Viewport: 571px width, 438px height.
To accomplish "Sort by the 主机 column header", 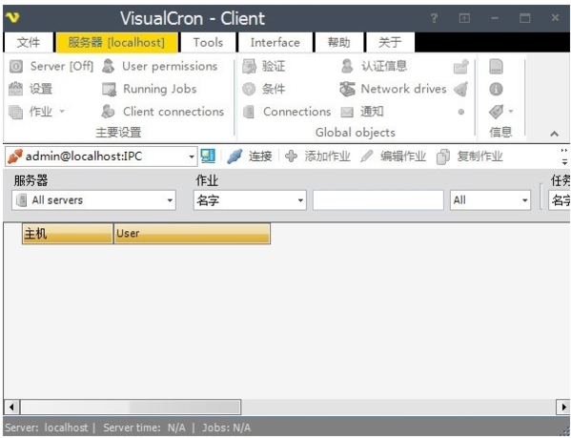I will point(68,233).
